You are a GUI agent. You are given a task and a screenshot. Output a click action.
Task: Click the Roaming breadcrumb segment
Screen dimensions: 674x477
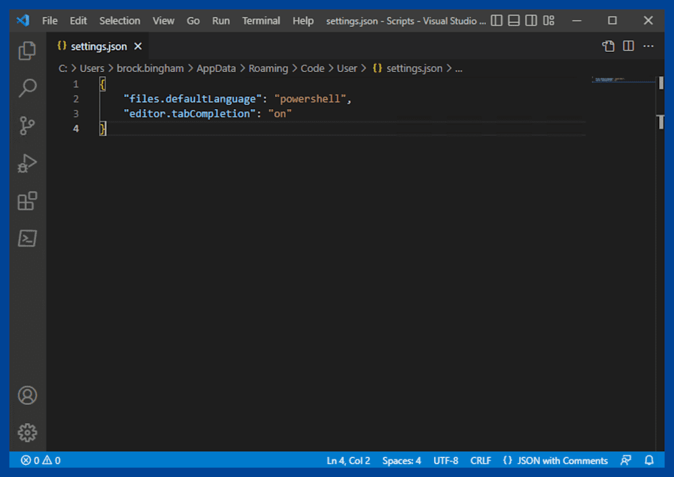[268, 68]
